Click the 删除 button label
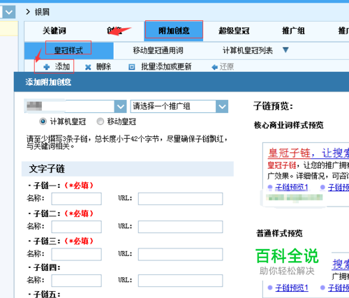349x298 pixels. 104,67
